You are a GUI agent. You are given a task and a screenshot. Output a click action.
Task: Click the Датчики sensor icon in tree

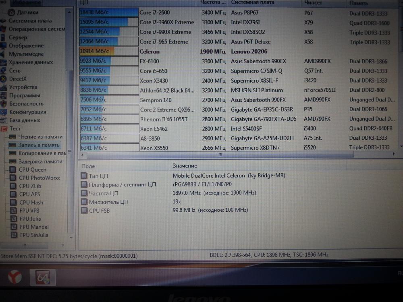[x=11, y=12]
